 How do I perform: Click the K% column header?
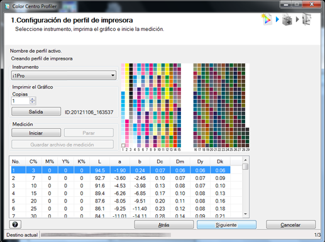coord(82,162)
